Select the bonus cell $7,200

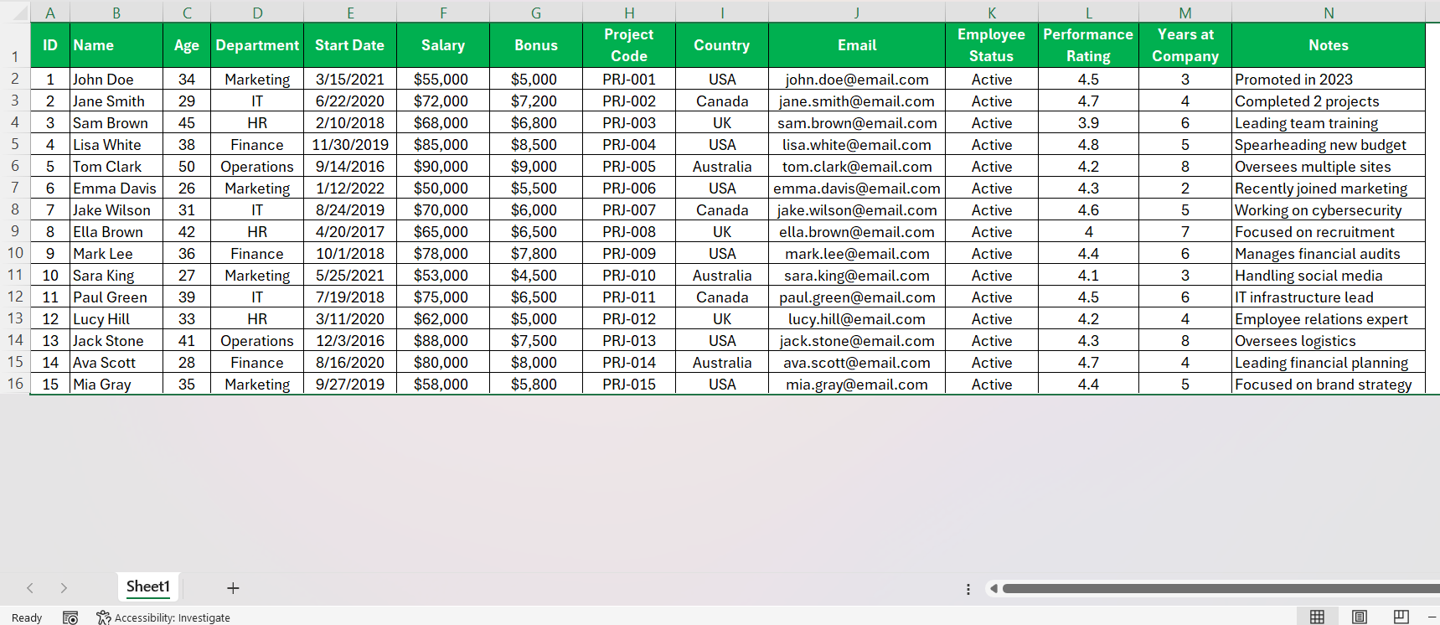536,101
